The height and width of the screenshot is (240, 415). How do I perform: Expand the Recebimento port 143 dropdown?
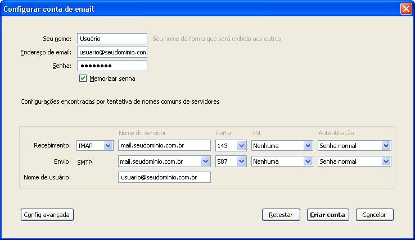[x=231, y=146]
